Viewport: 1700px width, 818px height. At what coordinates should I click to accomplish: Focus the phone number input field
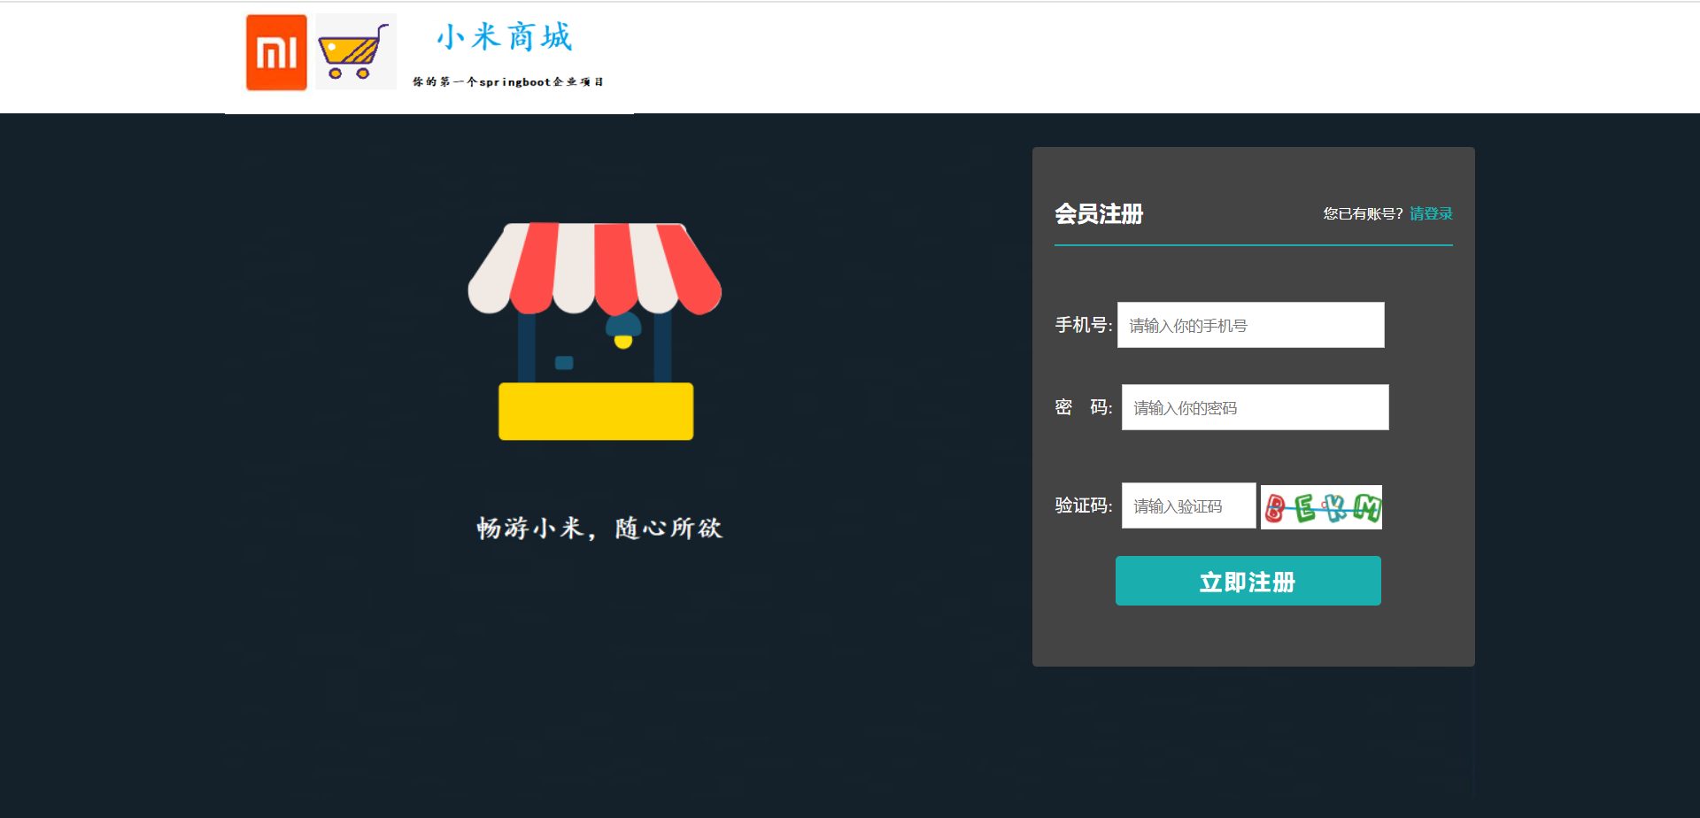pos(1251,325)
